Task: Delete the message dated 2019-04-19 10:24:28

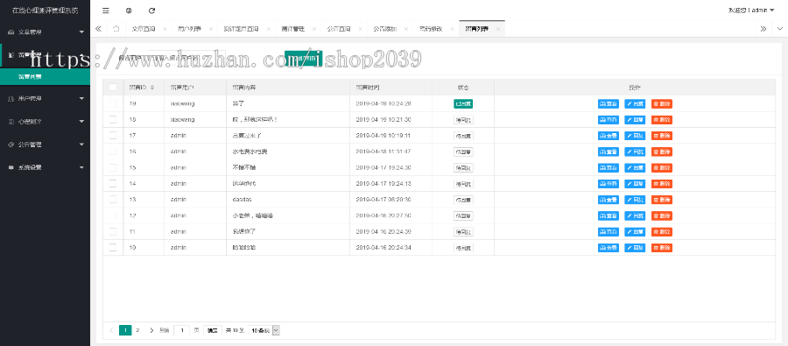Action: [x=661, y=103]
